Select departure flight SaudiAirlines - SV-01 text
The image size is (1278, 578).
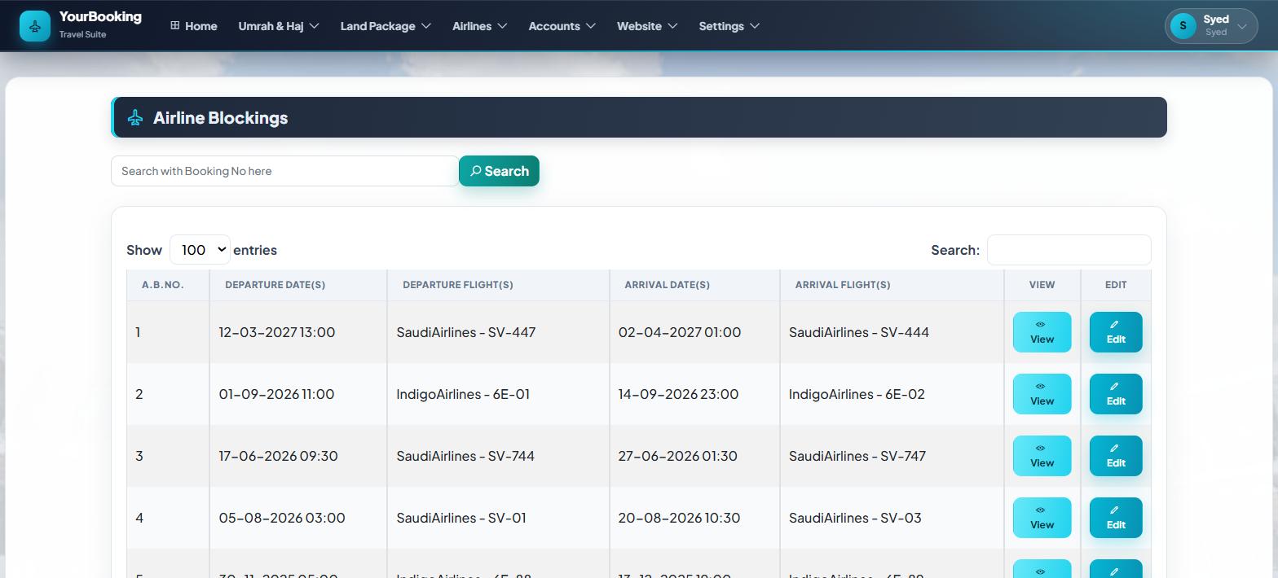(461, 518)
